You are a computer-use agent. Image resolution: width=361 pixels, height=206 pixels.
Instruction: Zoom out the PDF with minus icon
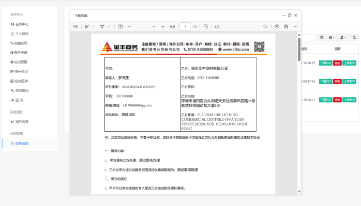(x=154, y=26)
